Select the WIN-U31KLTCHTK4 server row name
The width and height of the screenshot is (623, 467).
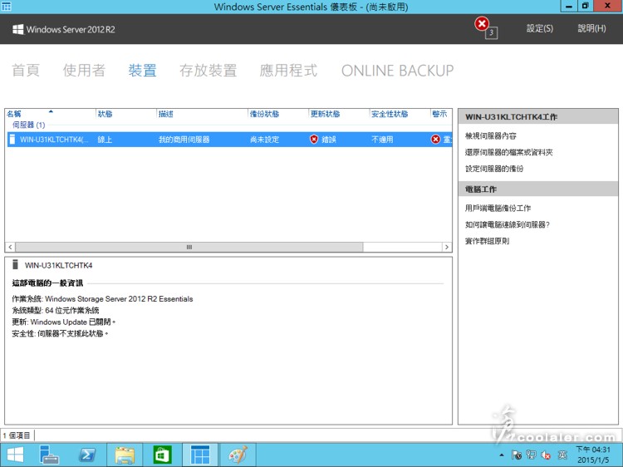(54, 140)
